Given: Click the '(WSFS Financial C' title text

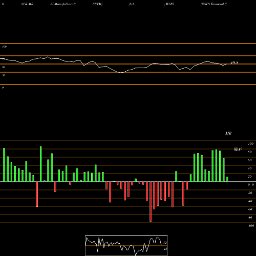Looking at the screenshot, I should (214, 4).
